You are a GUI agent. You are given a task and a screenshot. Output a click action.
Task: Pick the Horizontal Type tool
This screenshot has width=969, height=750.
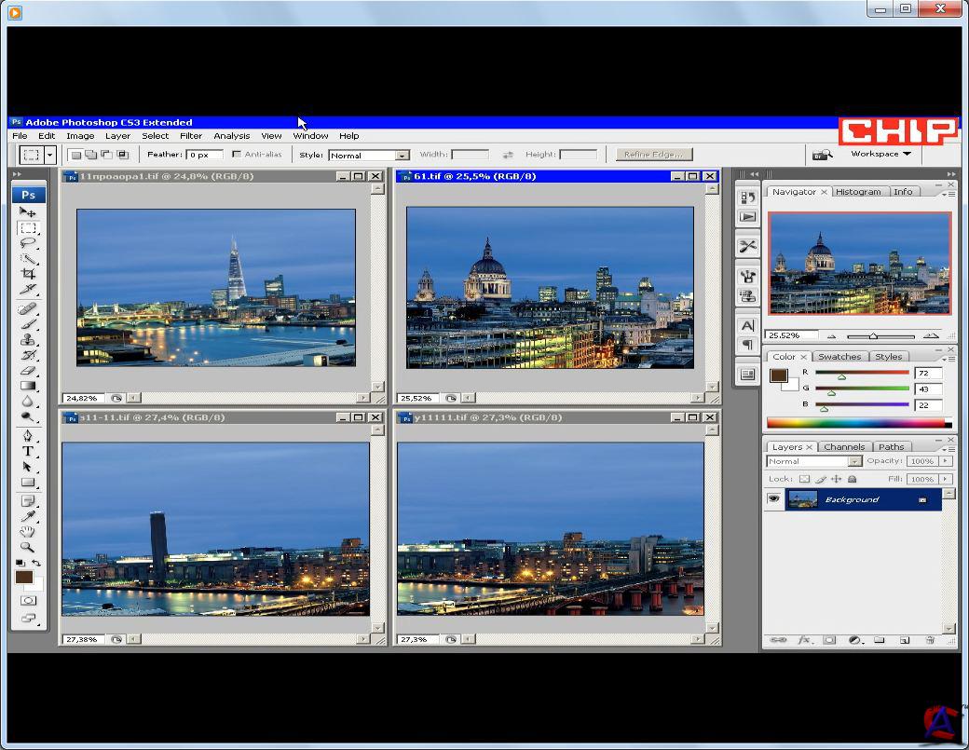(x=28, y=451)
